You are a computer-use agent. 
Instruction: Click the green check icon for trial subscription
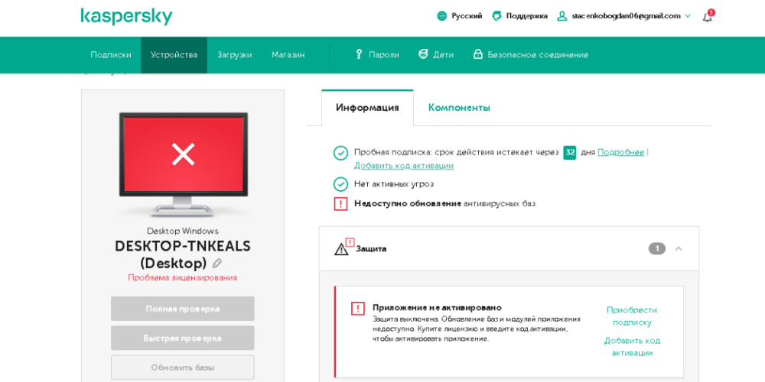click(340, 153)
